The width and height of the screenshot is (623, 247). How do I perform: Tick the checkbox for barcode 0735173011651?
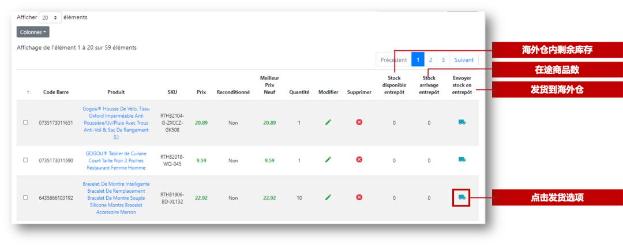25,122
